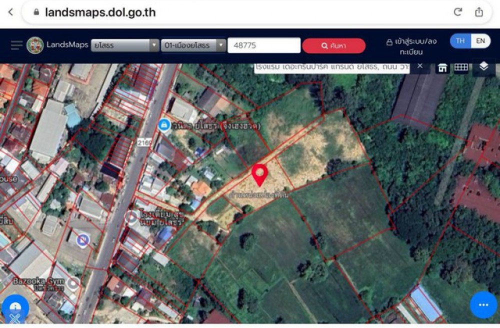Viewport: 500px width, 328px height.
Task: Click the parcel number field showing 48775
Action: click(264, 45)
